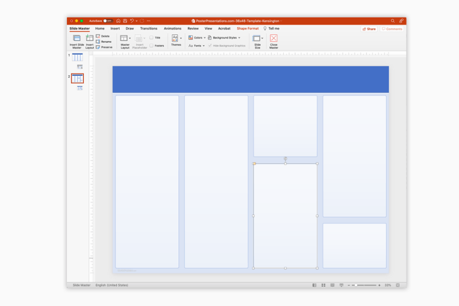The width and height of the screenshot is (459, 306).
Task: Open the Colors dropdown
Action: (197, 37)
